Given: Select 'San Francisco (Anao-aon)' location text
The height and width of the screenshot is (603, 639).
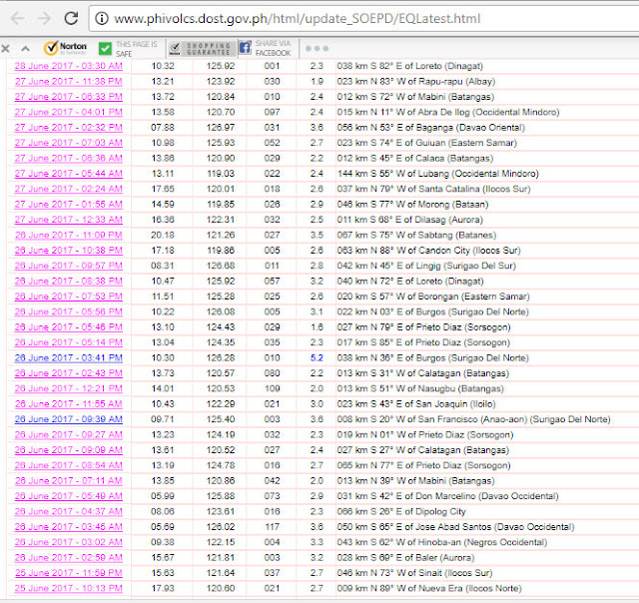Looking at the screenshot, I should pos(473,419).
